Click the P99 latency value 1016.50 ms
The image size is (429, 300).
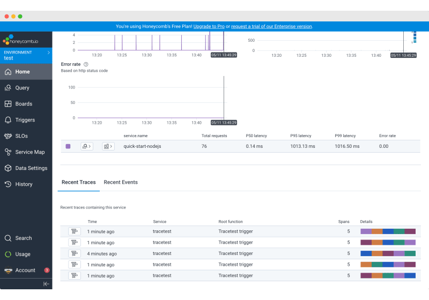(347, 146)
